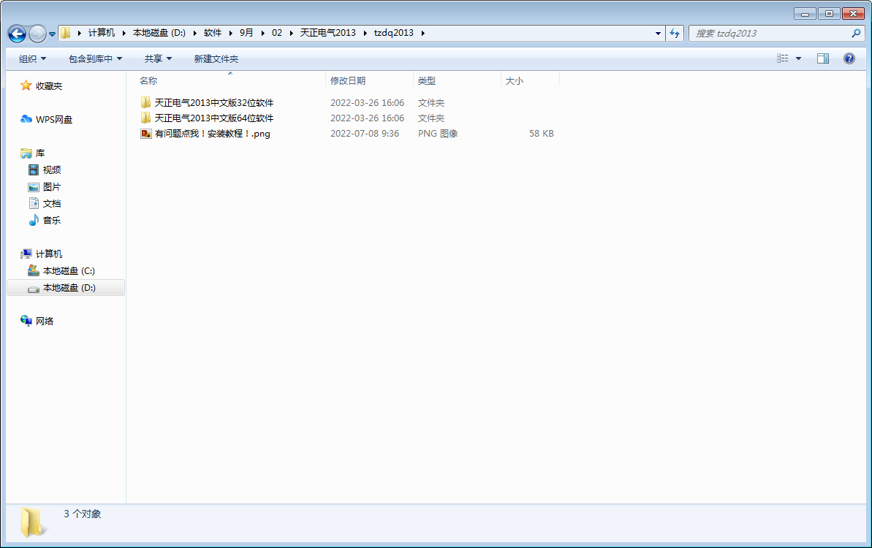Click the 计算机 computer icon
This screenshot has width=872, height=548.
tap(26, 254)
